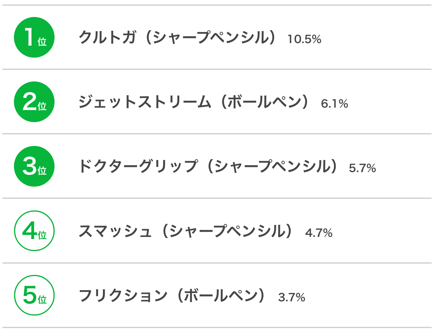The image size is (434, 334).
Task: Click the outlined 4位 rank badge
Action: (x=34, y=231)
